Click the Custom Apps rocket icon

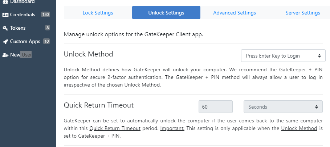pos(5,42)
